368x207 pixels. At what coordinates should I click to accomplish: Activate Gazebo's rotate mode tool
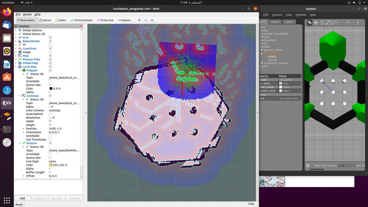click(x=322, y=22)
